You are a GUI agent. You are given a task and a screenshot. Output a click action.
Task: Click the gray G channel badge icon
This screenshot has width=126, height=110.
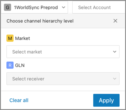(8, 7)
